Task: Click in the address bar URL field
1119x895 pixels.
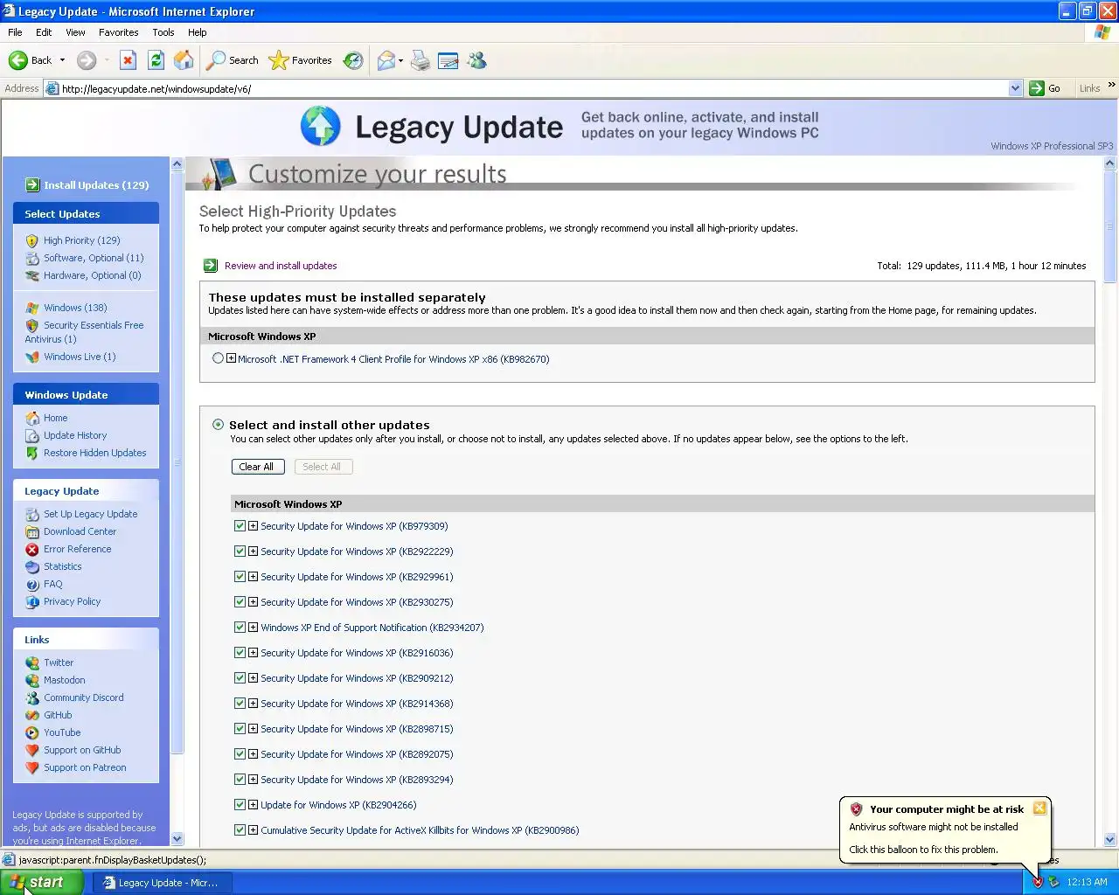Action: pos(533,88)
